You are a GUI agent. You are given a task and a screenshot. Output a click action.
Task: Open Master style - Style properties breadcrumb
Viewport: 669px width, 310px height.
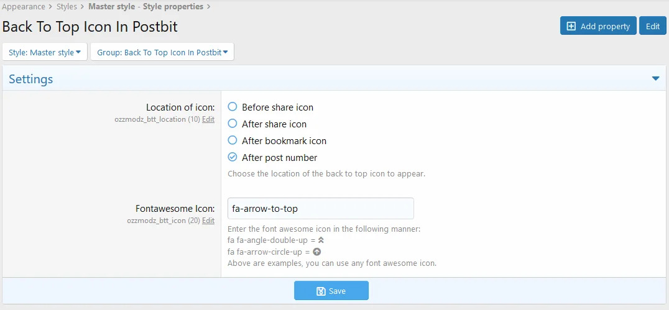[145, 7]
